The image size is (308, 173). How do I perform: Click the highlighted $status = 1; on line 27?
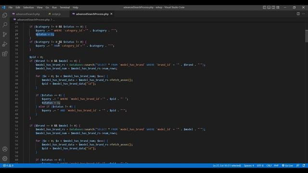click(45, 34)
